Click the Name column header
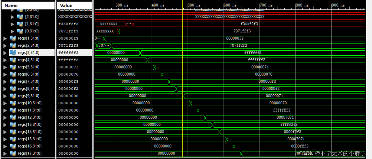372x159 pixels. pyautogui.click(x=28, y=5)
